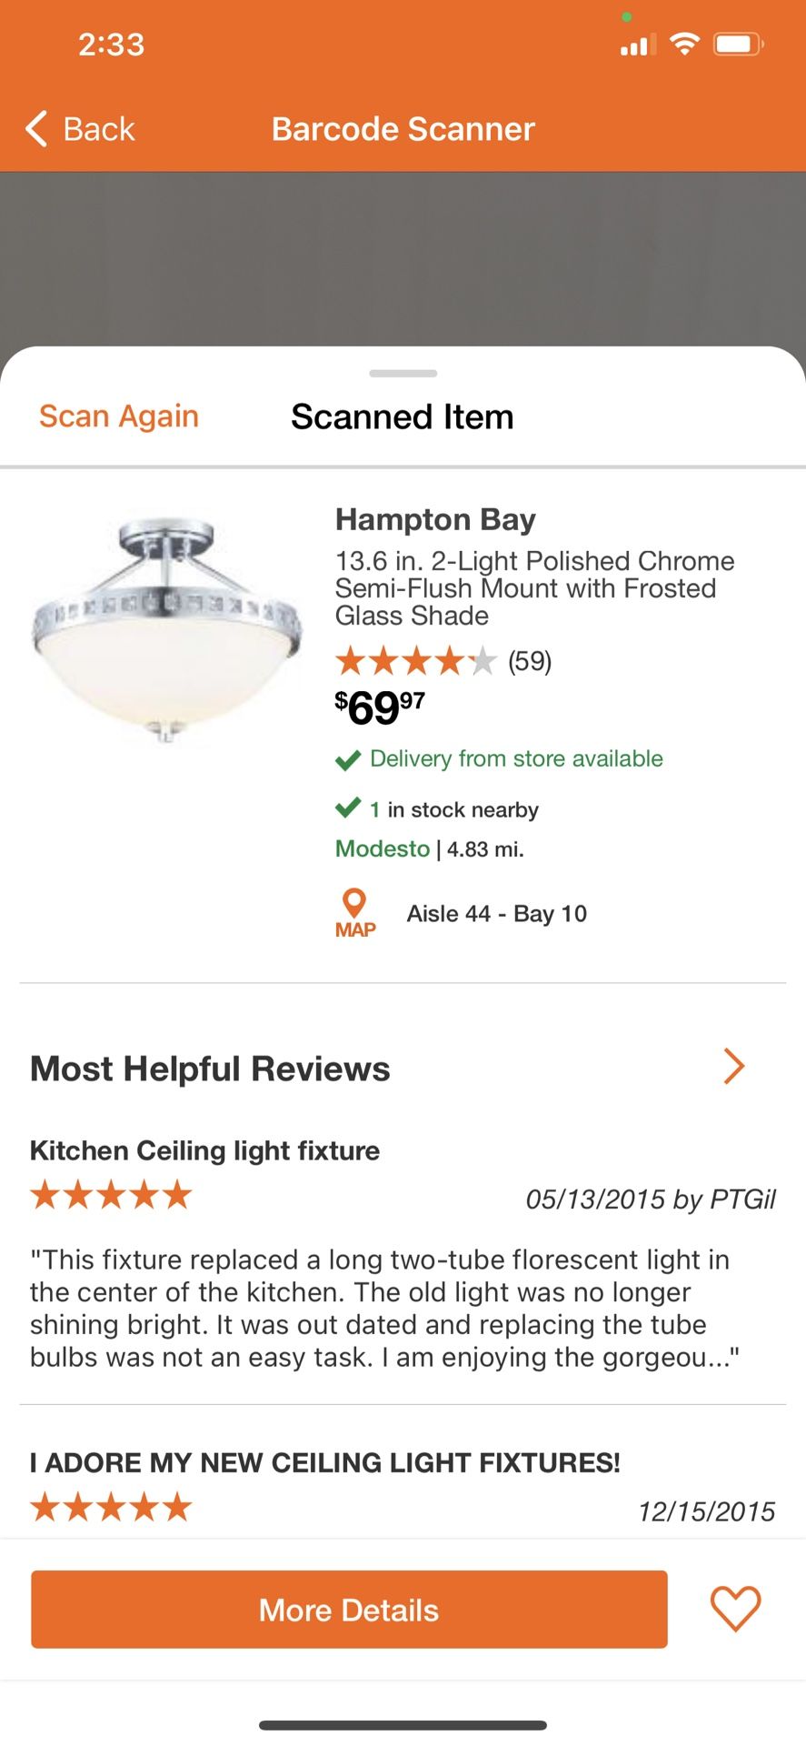Tap the battery status icon
The width and height of the screenshot is (806, 1746).
(x=738, y=44)
